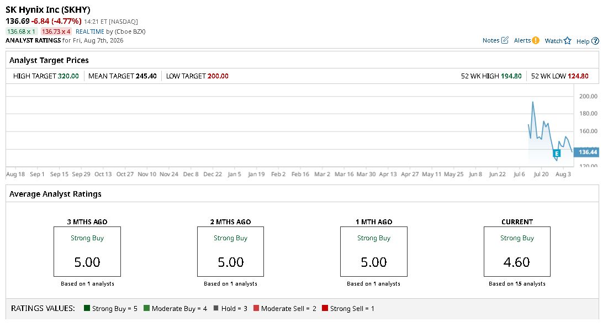Click the CURRENT 4.60 rating box

[517, 251]
